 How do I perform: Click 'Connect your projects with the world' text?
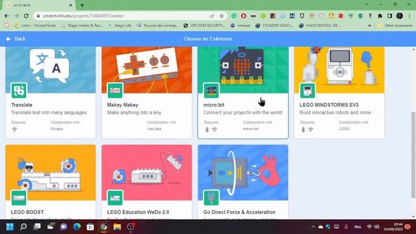tap(242, 112)
